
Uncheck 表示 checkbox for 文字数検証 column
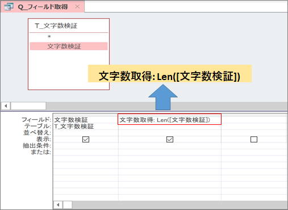pyautogui.click(x=86, y=140)
